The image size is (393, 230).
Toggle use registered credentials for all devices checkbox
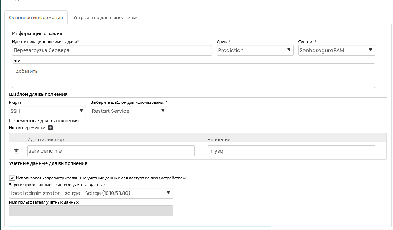pyautogui.click(x=12, y=178)
